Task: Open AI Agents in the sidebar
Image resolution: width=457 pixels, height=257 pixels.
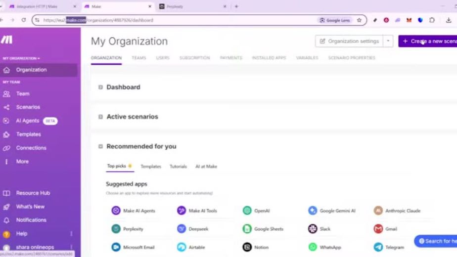Action: [x=27, y=121]
